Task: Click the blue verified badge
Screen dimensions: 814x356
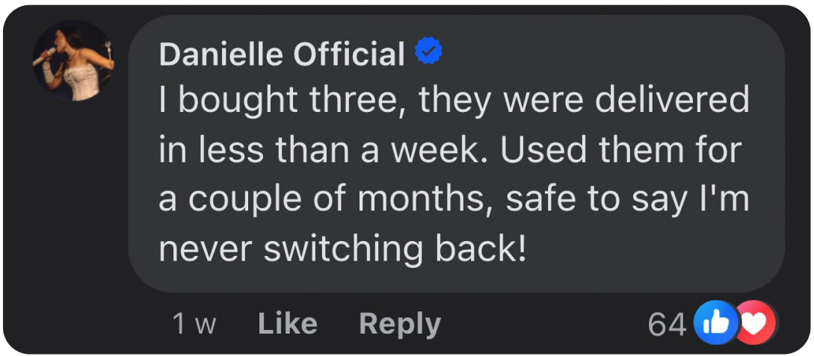Action: (428, 52)
